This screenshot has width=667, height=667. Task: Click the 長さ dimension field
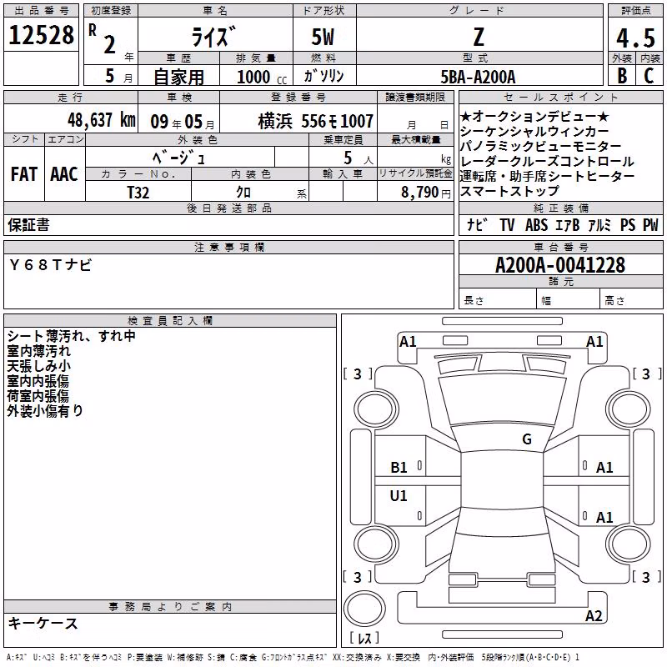tap(497, 300)
